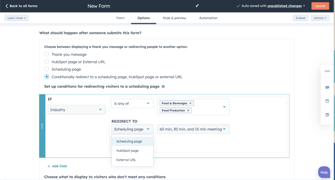Choose External URL from the redirect list
This screenshot has height=180, width=335.
click(x=126, y=160)
